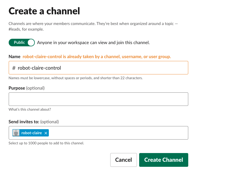Click the What's this channel about hint
This screenshot has height=180, width=225.
(x=30, y=110)
